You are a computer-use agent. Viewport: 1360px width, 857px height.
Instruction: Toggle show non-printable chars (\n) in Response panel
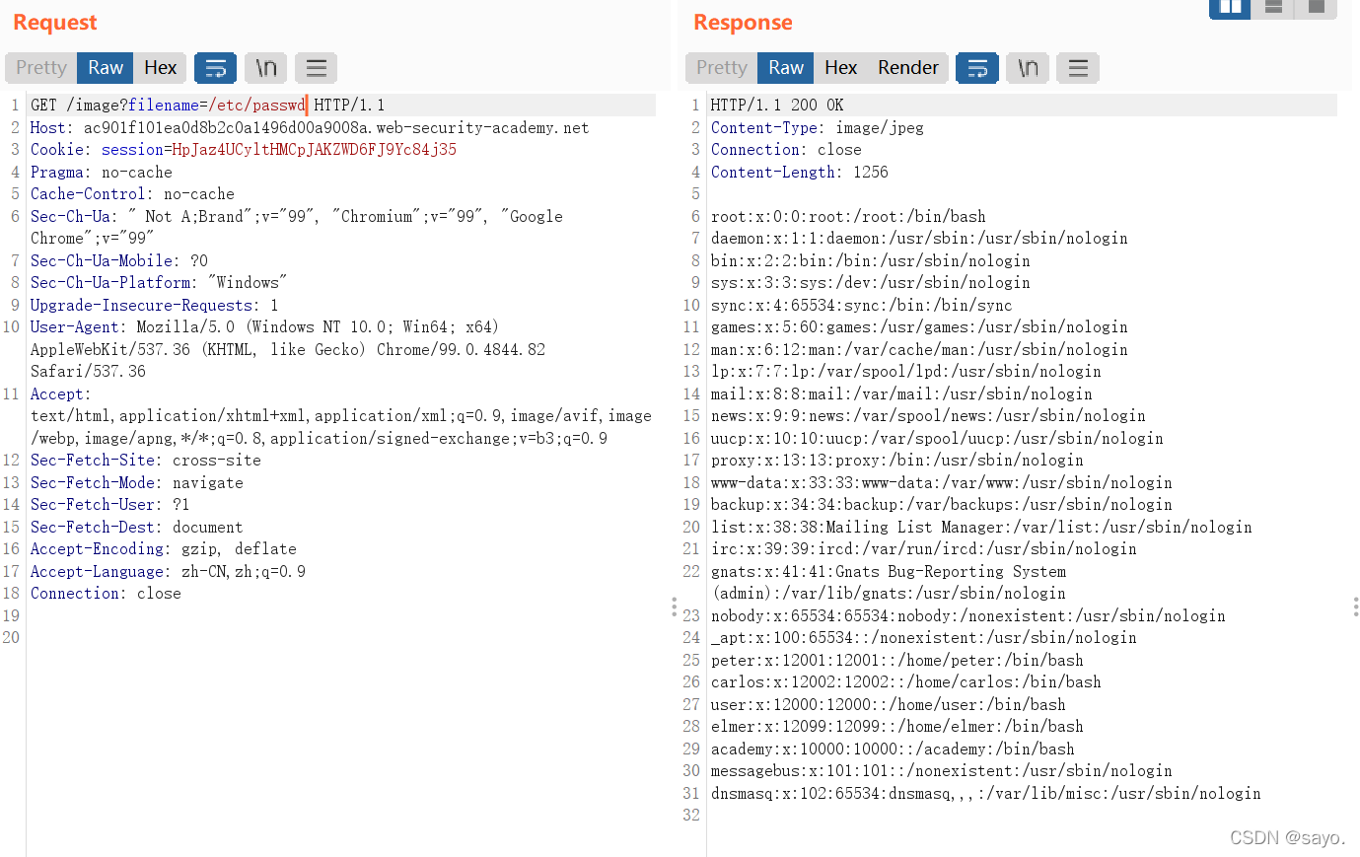point(1028,67)
